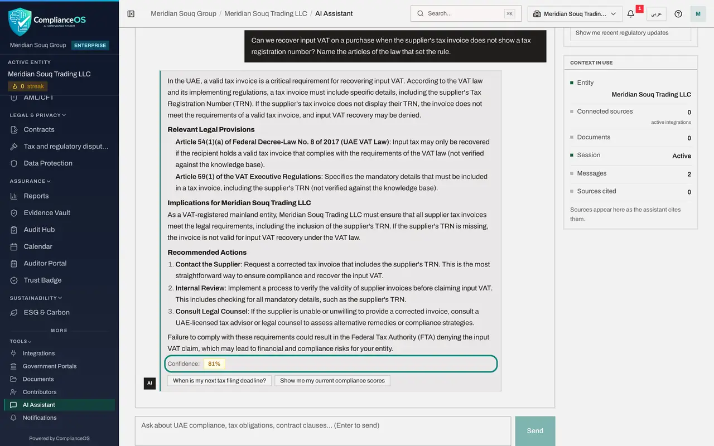Click the 81% confidence badge

coord(214,363)
